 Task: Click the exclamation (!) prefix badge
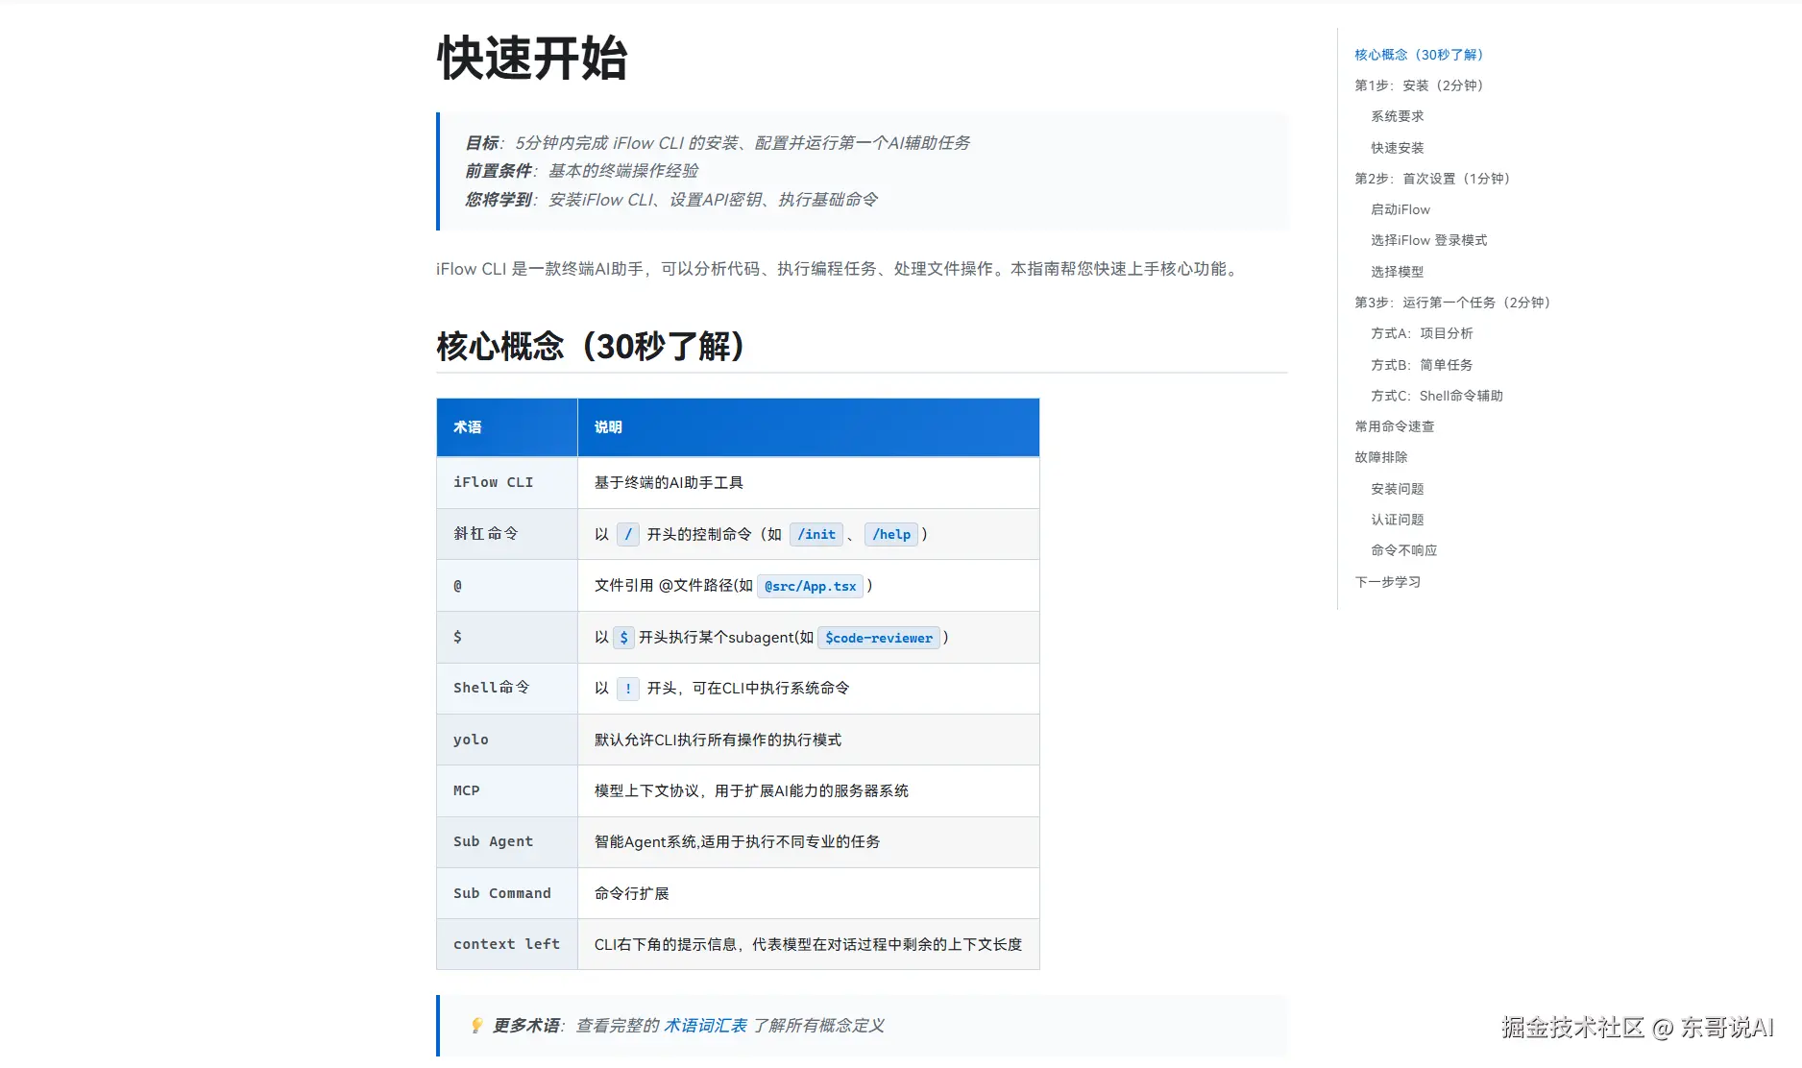tap(627, 689)
